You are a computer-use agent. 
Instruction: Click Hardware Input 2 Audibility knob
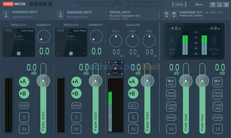point(96,36)
